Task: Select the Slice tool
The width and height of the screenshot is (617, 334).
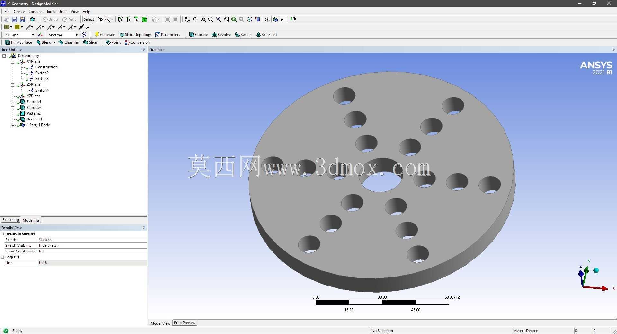Action: point(90,42)
